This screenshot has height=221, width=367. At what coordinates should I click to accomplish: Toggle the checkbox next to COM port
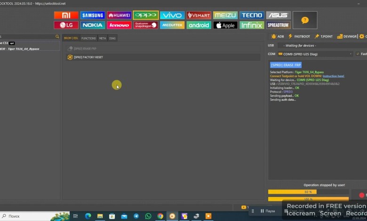tap(358, 54)
